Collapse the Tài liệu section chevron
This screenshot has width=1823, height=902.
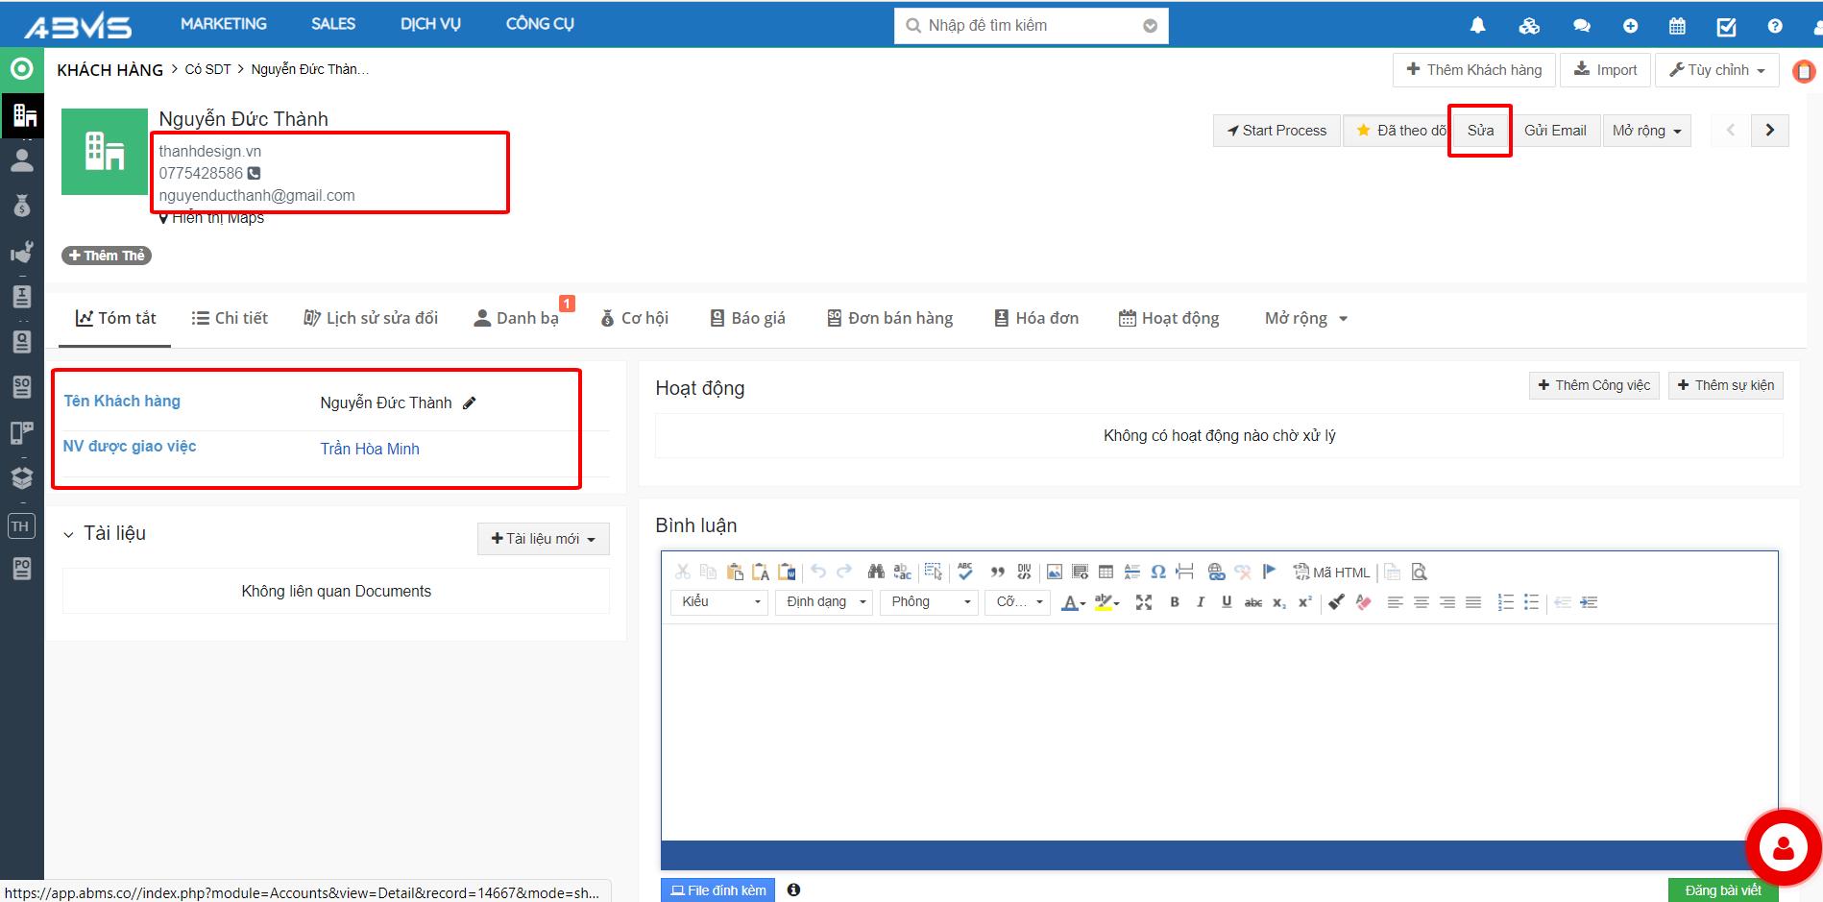click(x=68, y=535)
